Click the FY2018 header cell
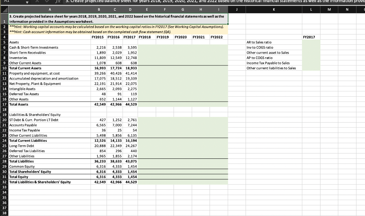 [x=146, y=37]
